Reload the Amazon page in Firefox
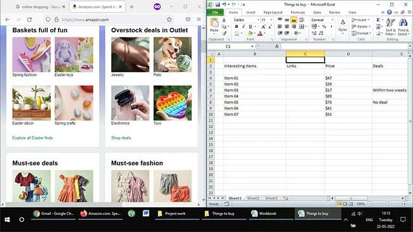 29,20
